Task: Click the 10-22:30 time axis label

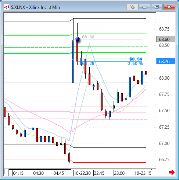Action: (x=82, y=173)
